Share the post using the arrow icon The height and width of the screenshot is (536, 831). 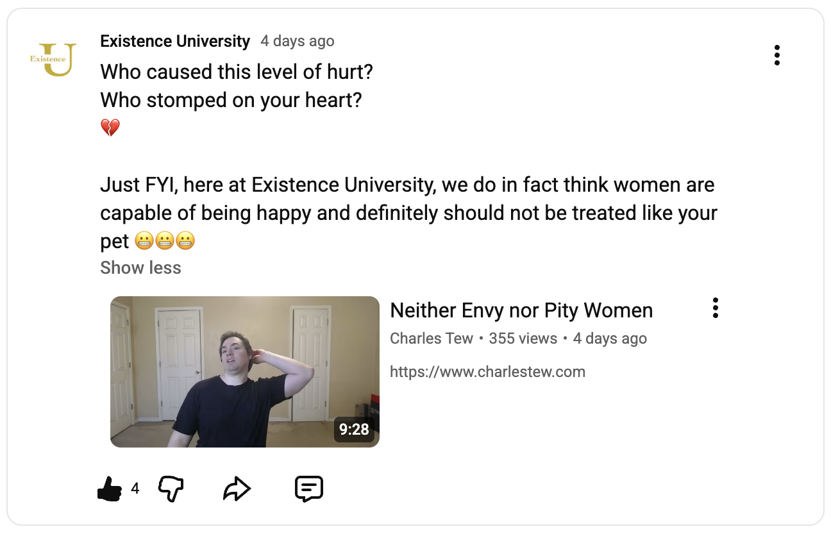coord(237,490)
